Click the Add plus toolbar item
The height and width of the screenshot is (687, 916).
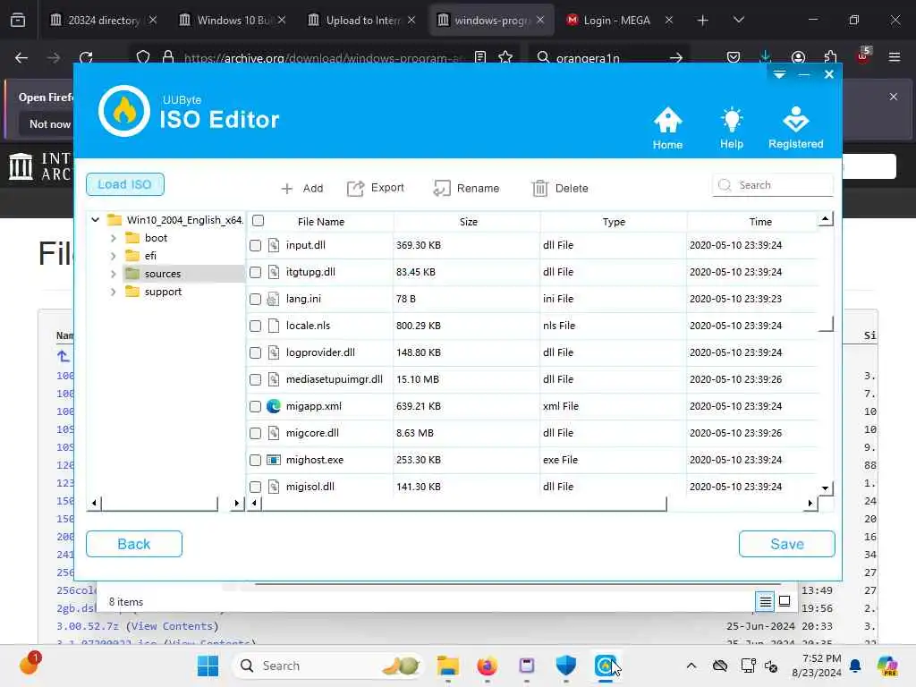302,188
